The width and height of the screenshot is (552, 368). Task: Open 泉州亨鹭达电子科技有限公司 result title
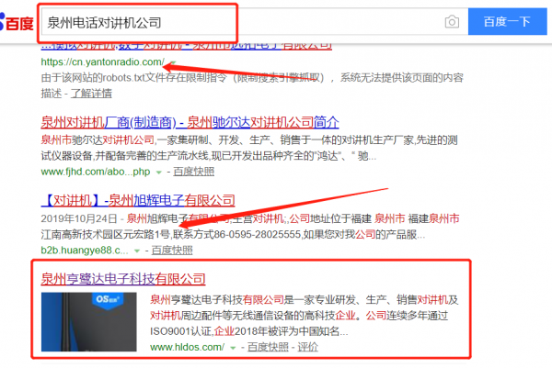point(122,279)
